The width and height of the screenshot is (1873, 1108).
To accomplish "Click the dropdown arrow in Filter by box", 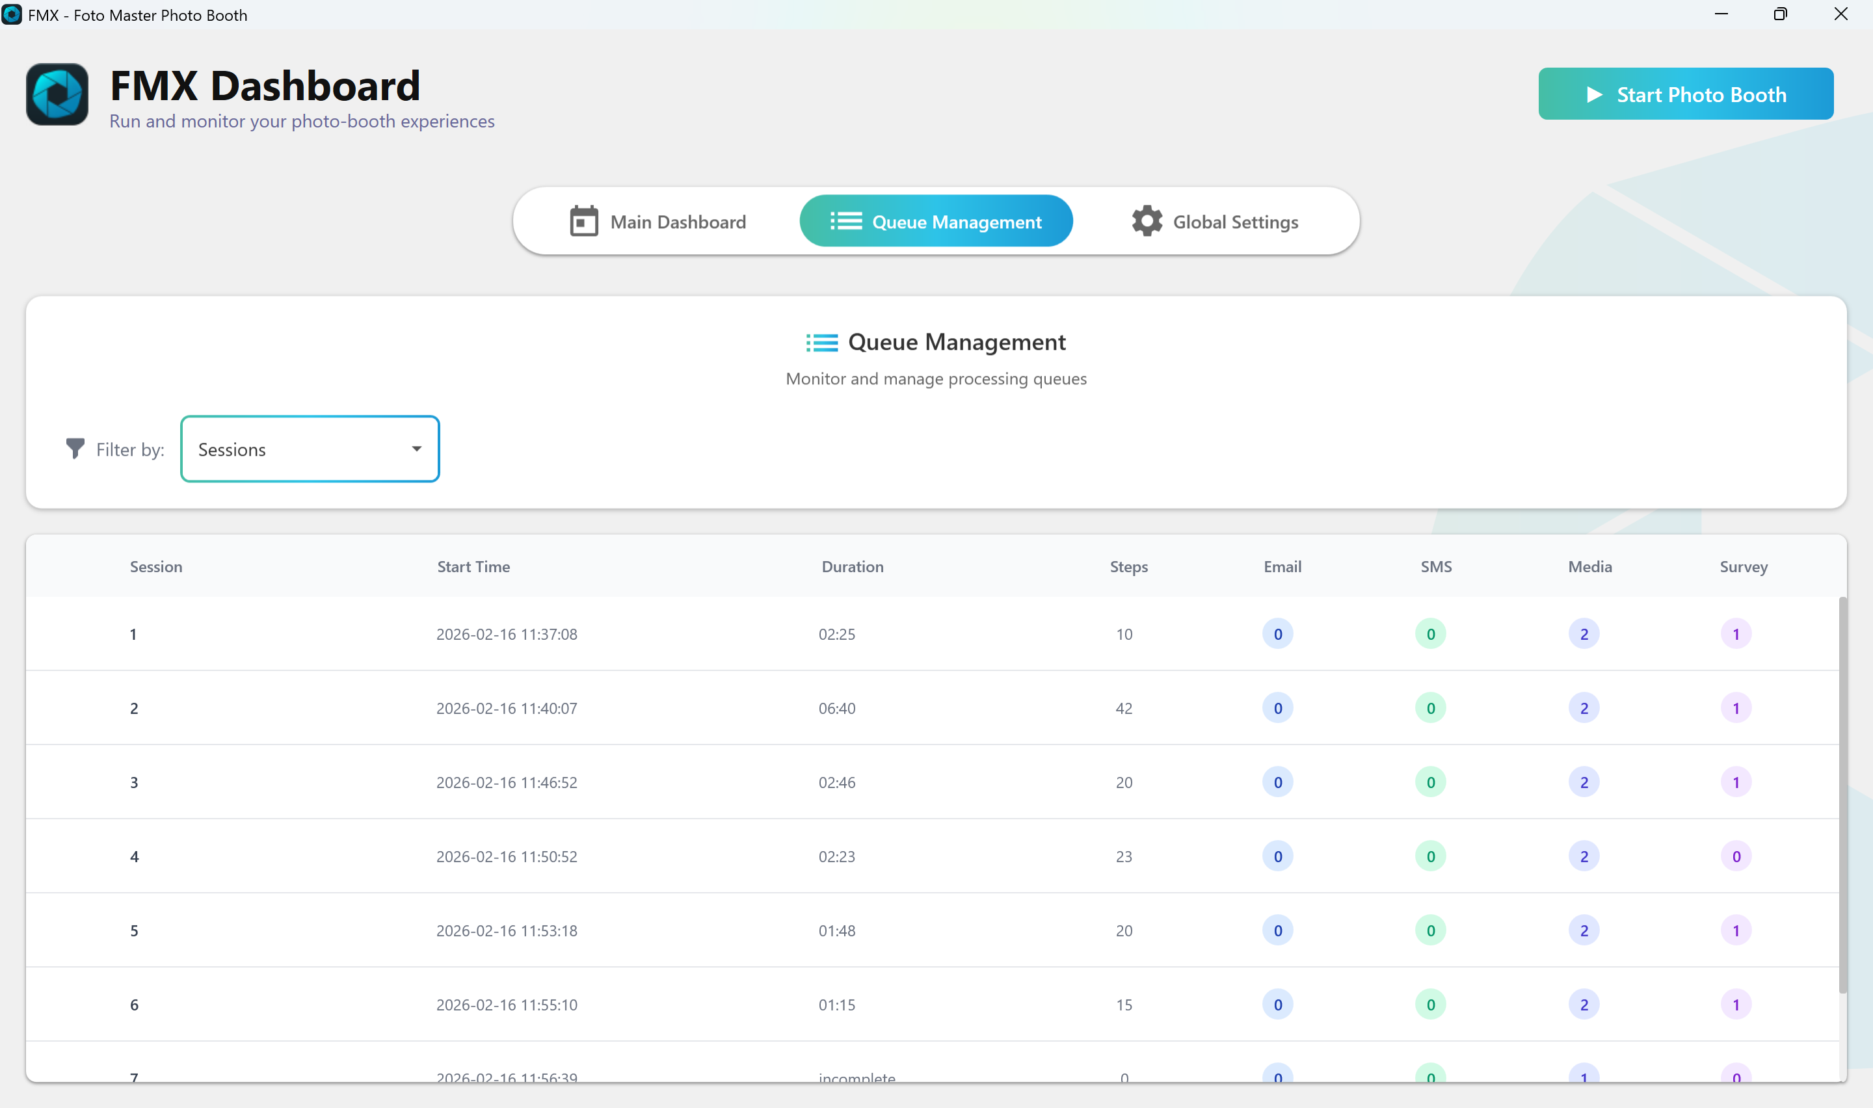I will 417,449.
